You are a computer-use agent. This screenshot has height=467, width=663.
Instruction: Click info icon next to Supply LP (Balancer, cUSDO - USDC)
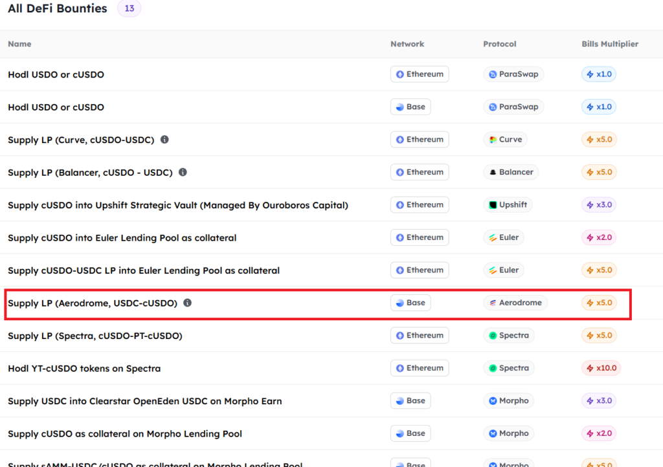pos(183,172)
